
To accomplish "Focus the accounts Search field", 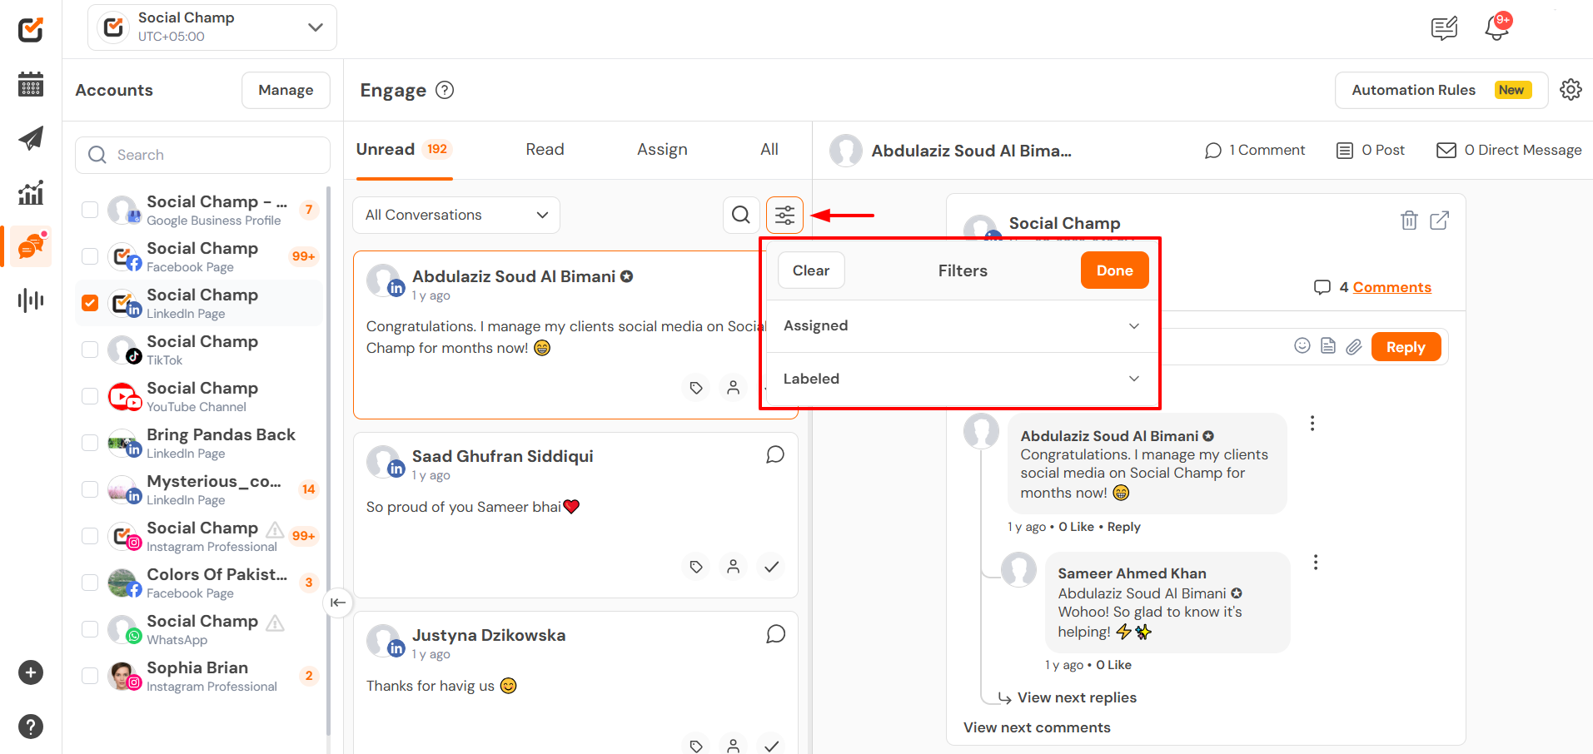I will (202, 155).
